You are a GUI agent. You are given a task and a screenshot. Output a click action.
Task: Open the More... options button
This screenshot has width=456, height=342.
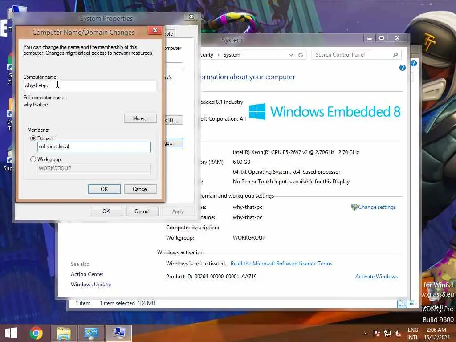coord(140,118)
